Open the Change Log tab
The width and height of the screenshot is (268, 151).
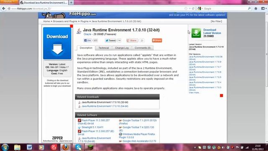tap(122, 48)
